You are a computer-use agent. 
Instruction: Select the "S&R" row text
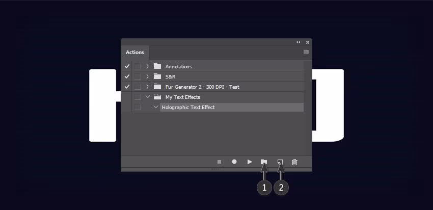click(170, 77)
